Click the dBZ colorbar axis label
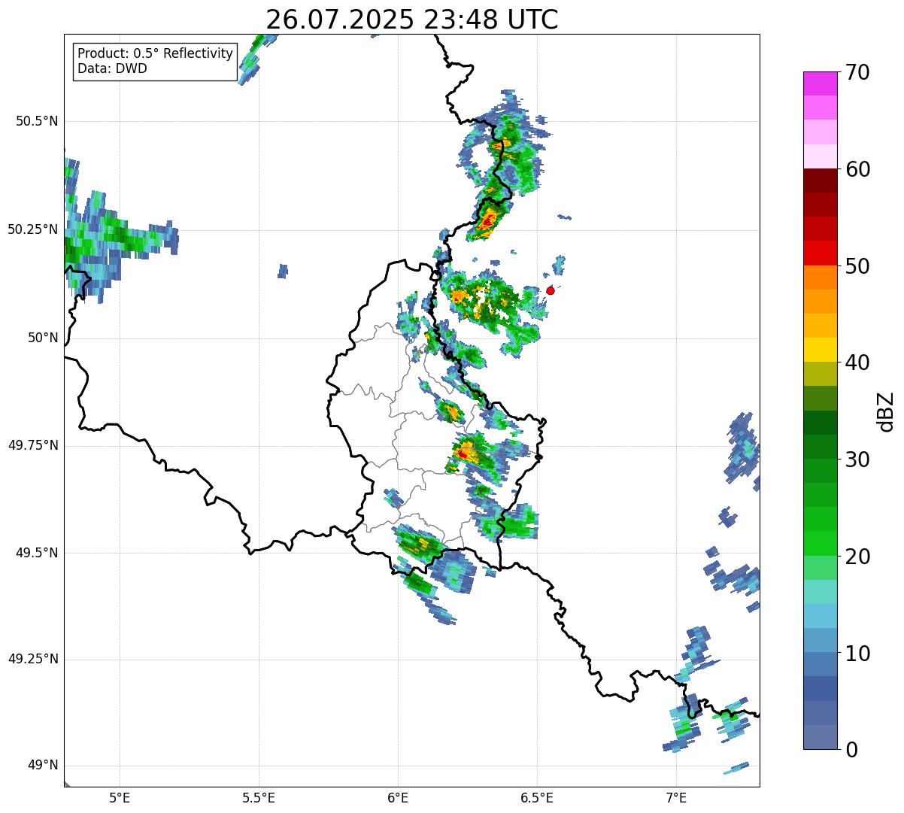904x813 pixels. 886,411
